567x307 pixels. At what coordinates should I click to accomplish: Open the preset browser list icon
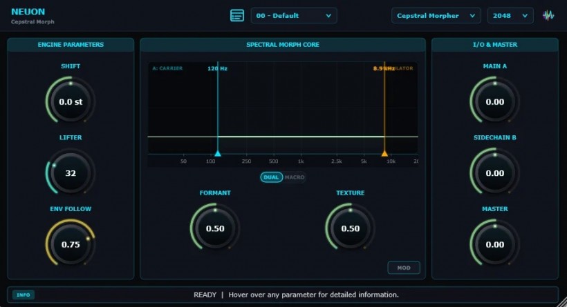click(x=237, y=15)
